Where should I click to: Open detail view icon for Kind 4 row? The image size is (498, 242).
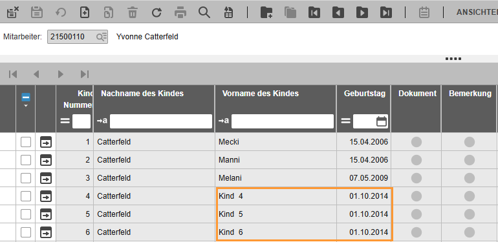tap(46, 197)
